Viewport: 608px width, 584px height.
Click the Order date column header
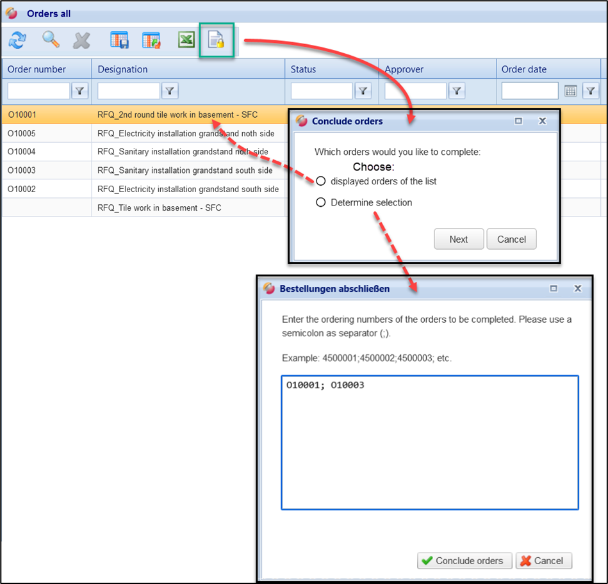point(523,69)
